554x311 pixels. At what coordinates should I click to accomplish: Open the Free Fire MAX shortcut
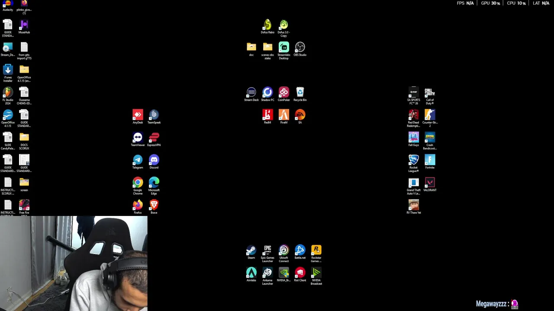(x=24, y=207)
